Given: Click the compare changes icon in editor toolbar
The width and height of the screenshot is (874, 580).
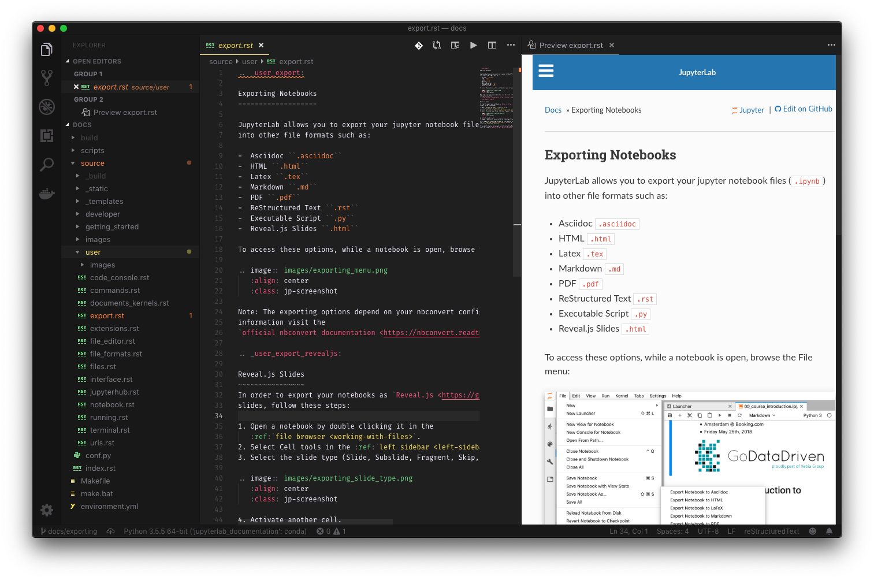Looking at the screenshot, I should click(437, 45).
